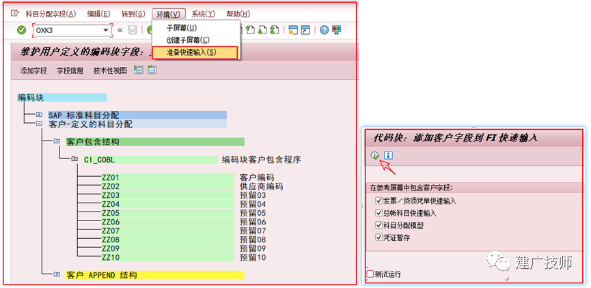Select field ZZ05 in the tree
The image size is (591, 288).
pos(167,213)
